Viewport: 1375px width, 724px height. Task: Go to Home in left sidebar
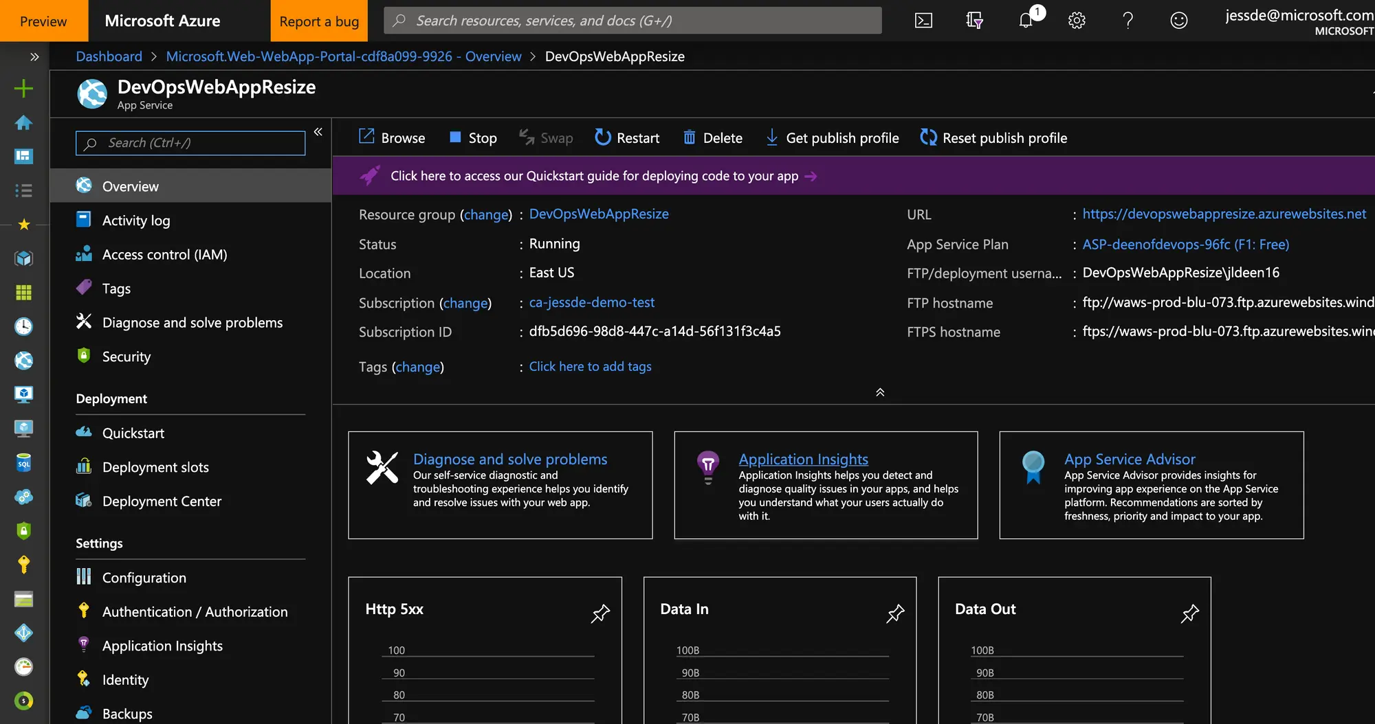tap(23, 122)
